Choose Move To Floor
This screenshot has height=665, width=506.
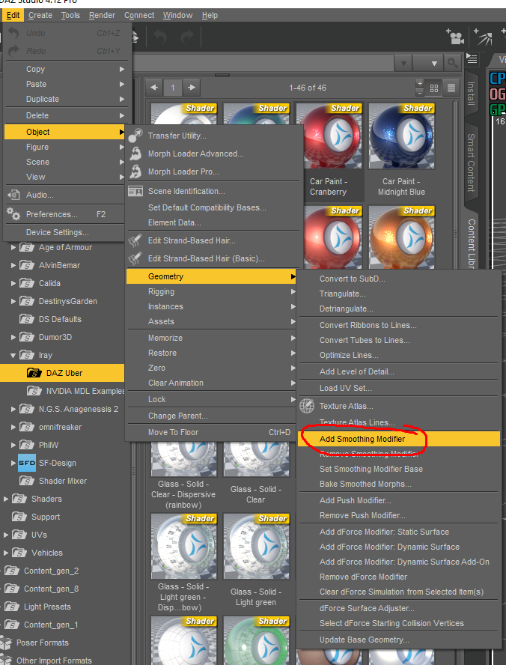coord(212,432)
